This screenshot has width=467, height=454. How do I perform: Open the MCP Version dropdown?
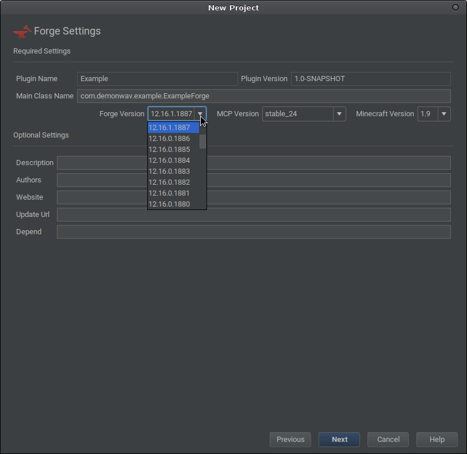339,114
